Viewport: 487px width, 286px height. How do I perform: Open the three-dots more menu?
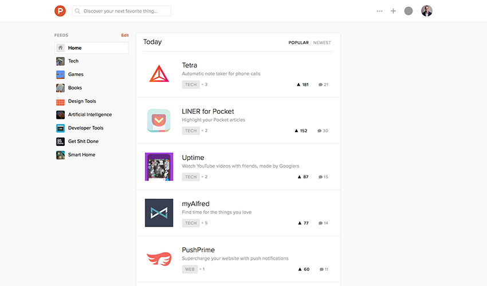(379, 11)
